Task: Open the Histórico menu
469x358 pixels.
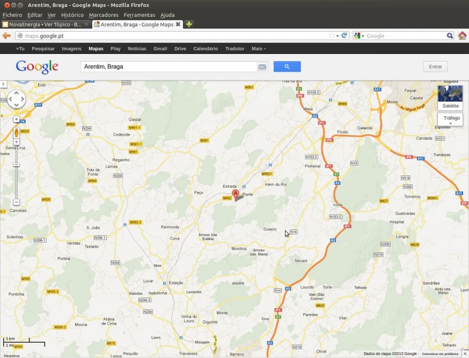Action: pyautogui.click(x=72, y=15)
